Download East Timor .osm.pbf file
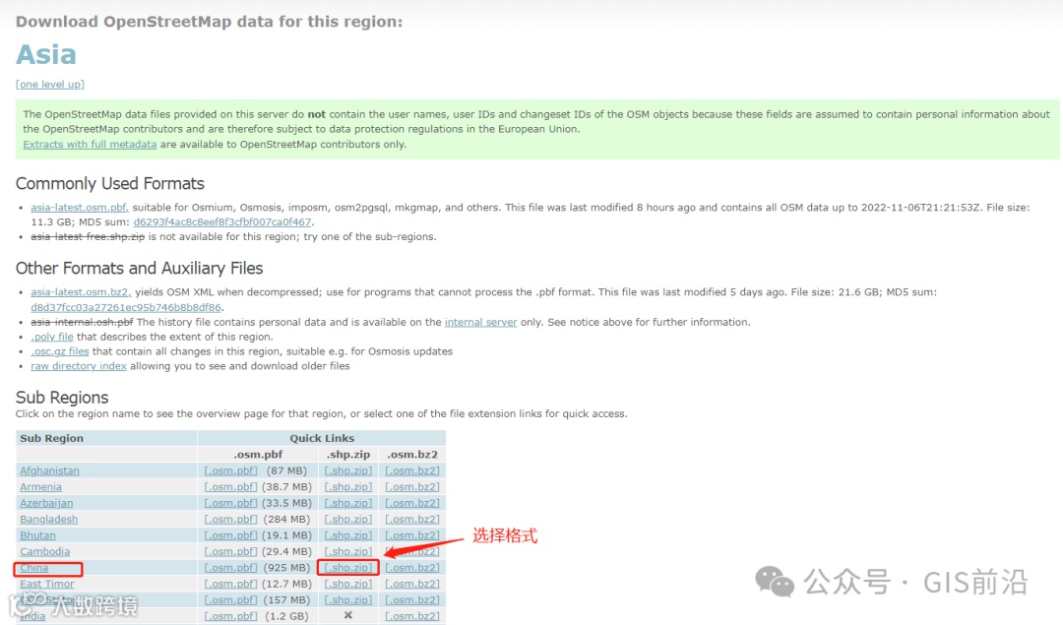Image resolution: width=1063 pixels, height=625 pixels. coord(231,584)
